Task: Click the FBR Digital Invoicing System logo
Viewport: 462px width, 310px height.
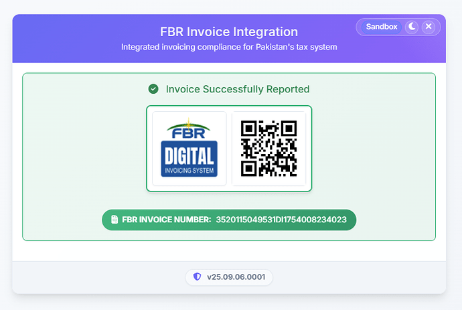Action: click(189, 148)
